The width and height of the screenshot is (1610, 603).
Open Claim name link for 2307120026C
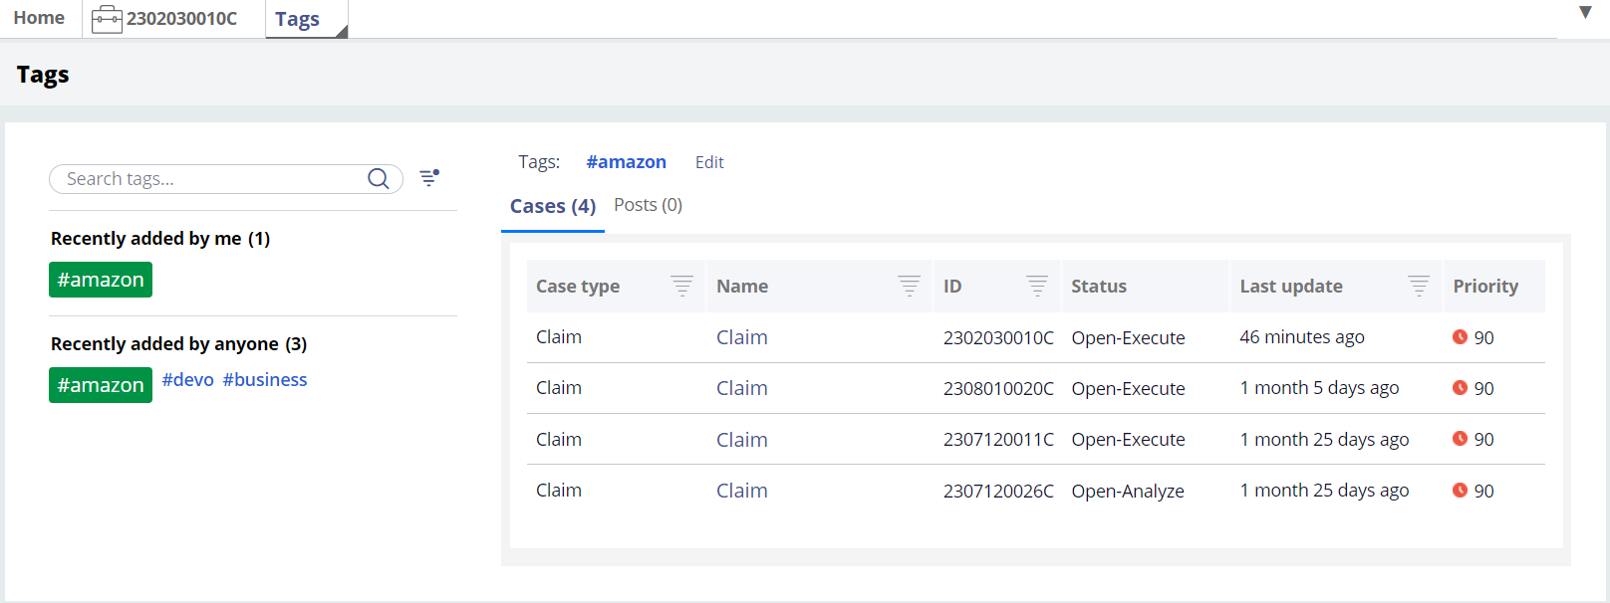pyautogui.click(x=742, y=491)
